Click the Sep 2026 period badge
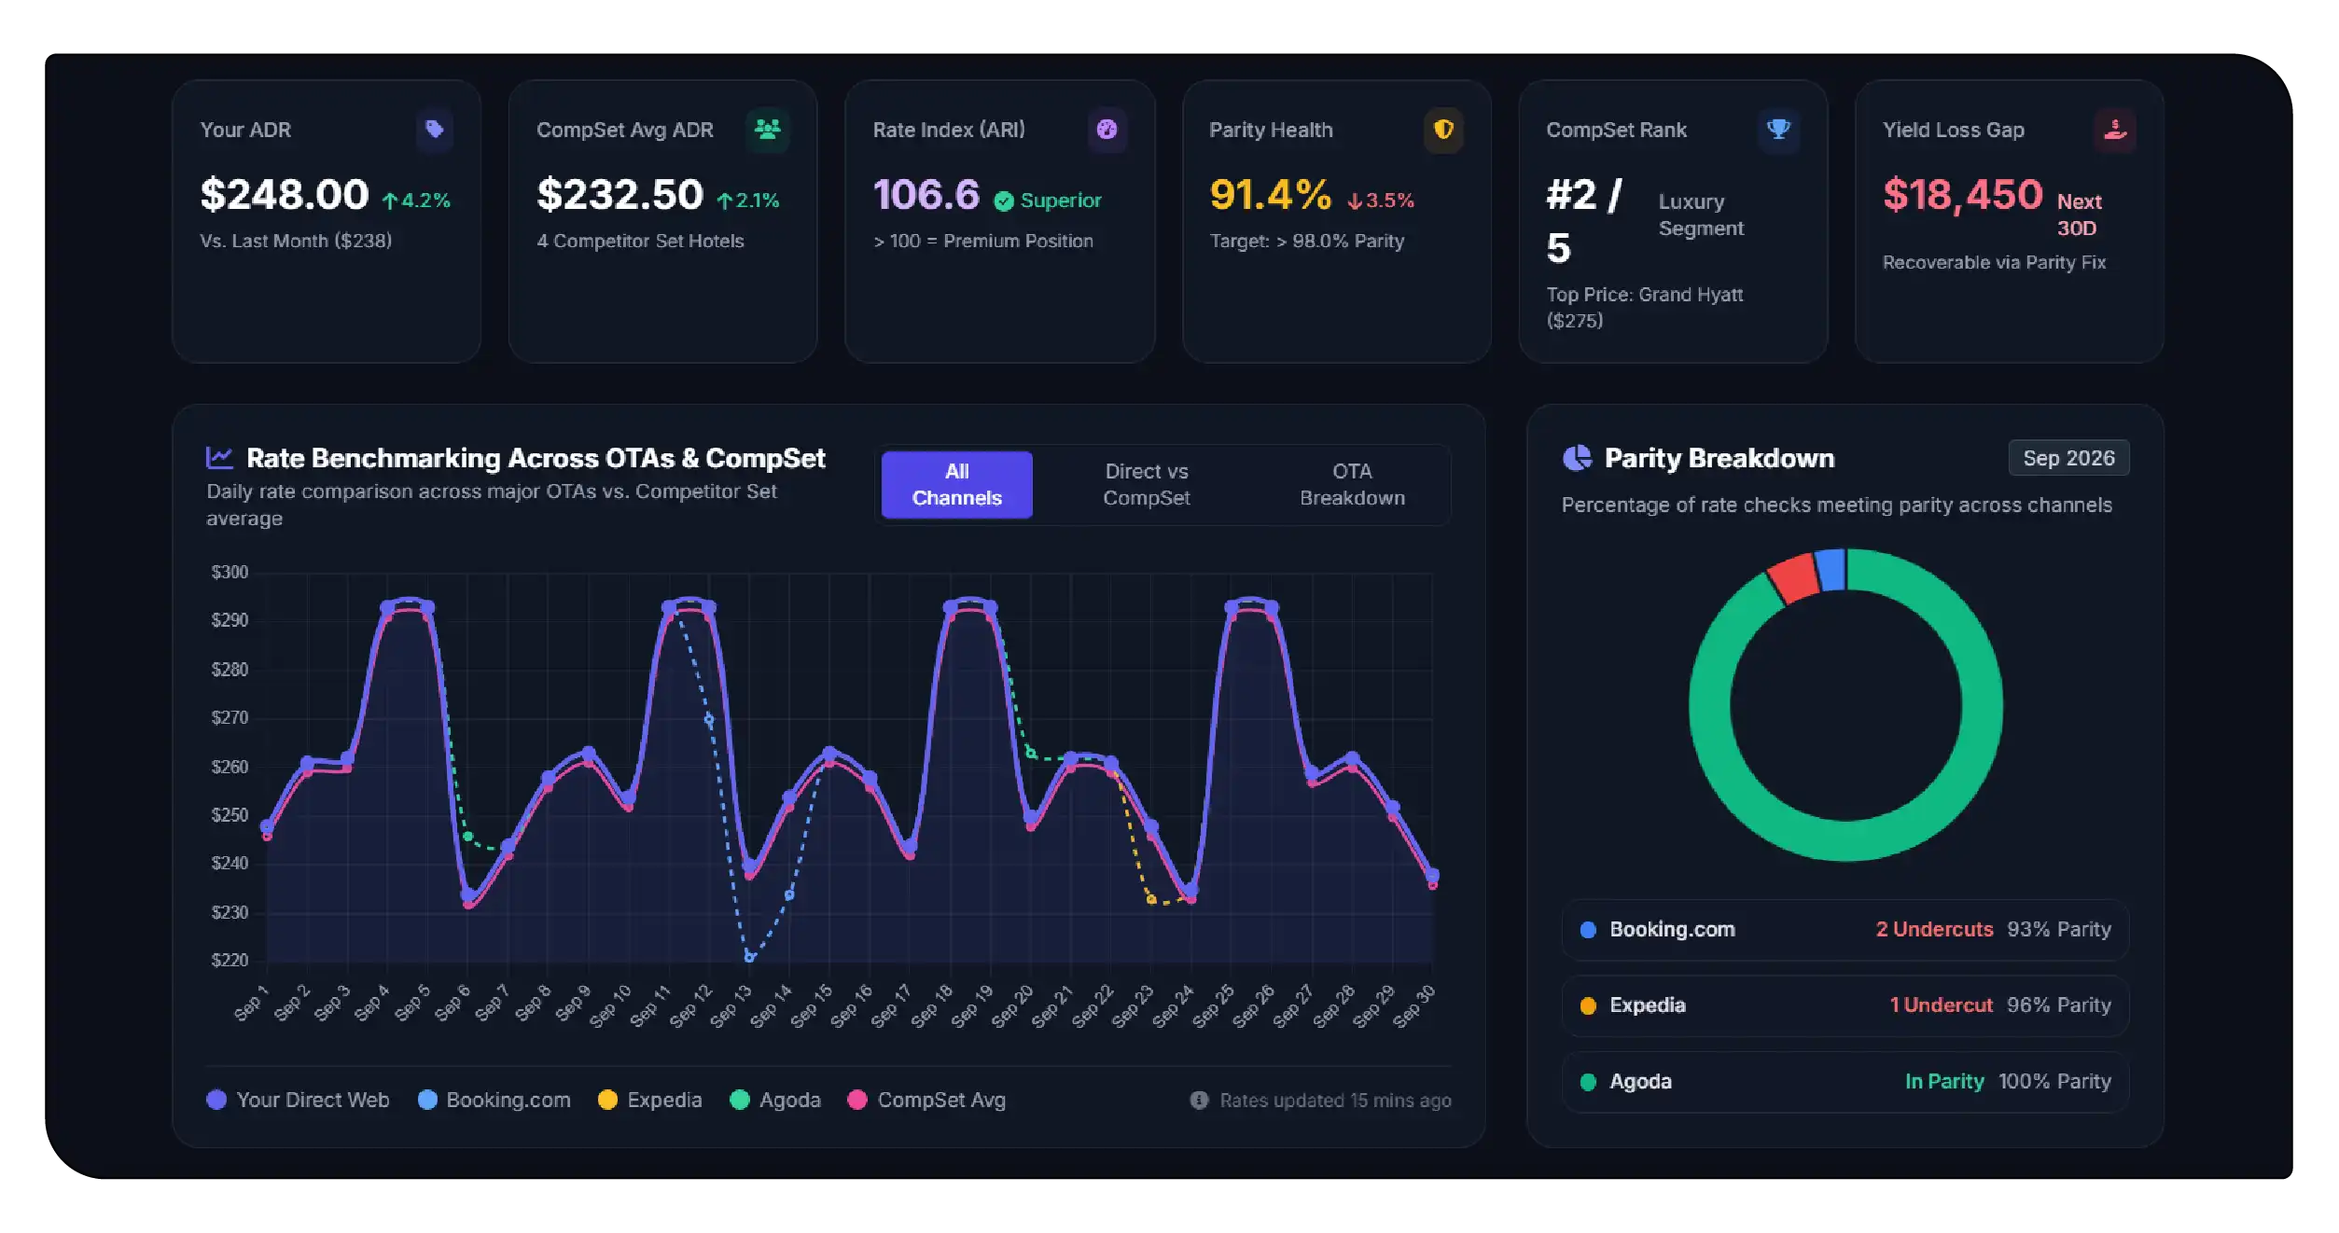Screen dimensions: 2339x1233 (2068, 458)
